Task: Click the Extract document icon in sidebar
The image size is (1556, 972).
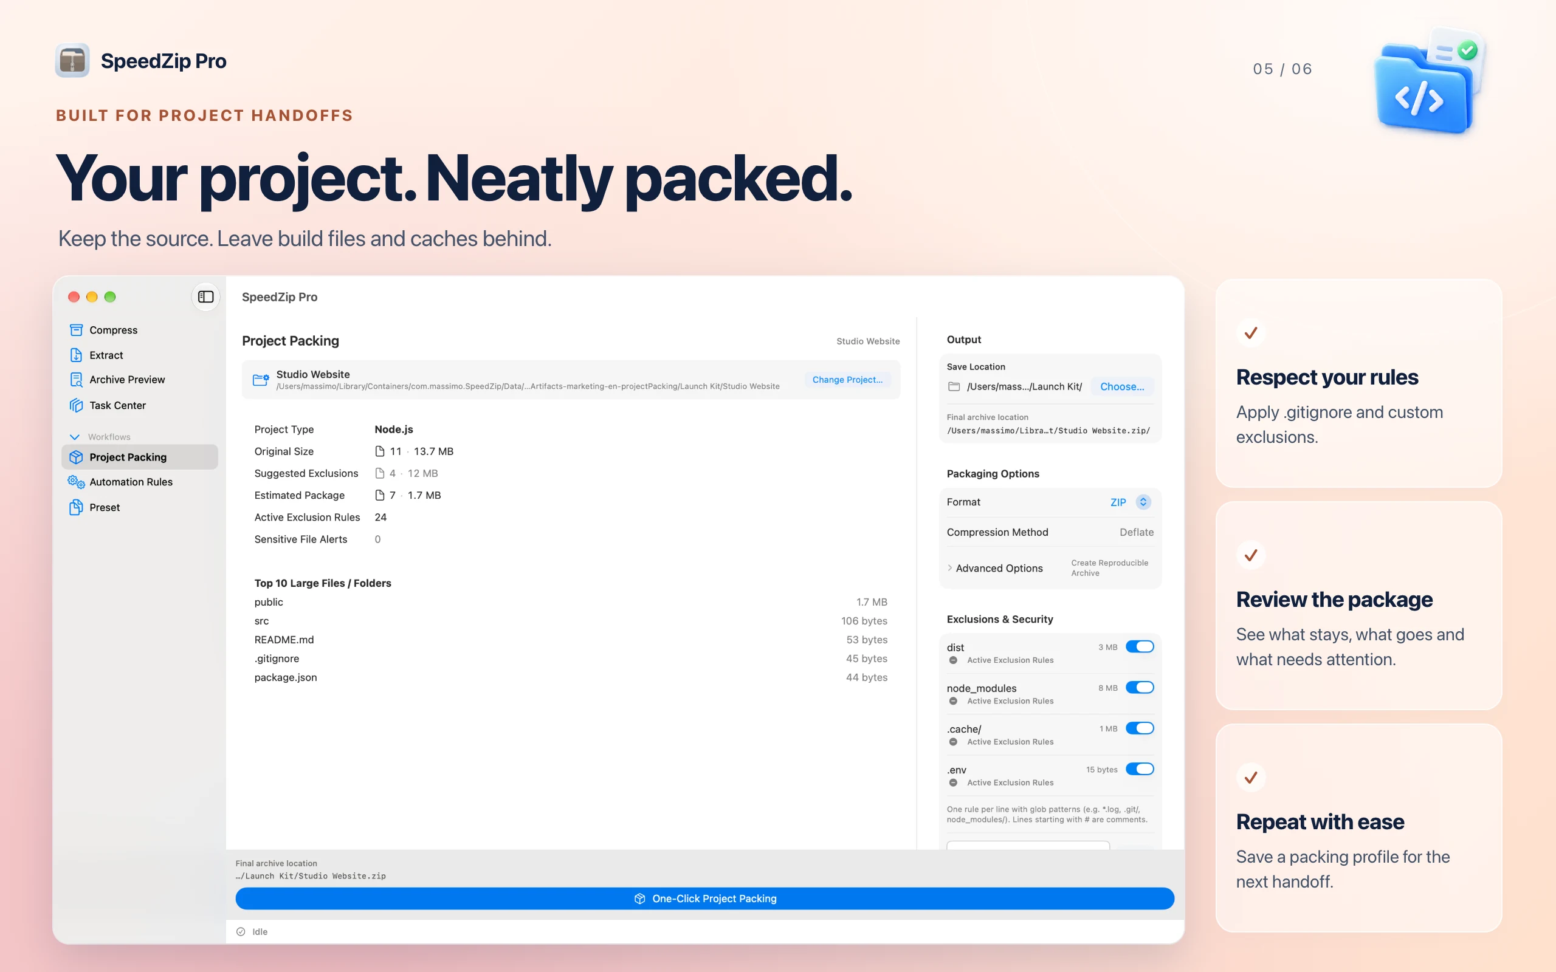Action: 76,355
